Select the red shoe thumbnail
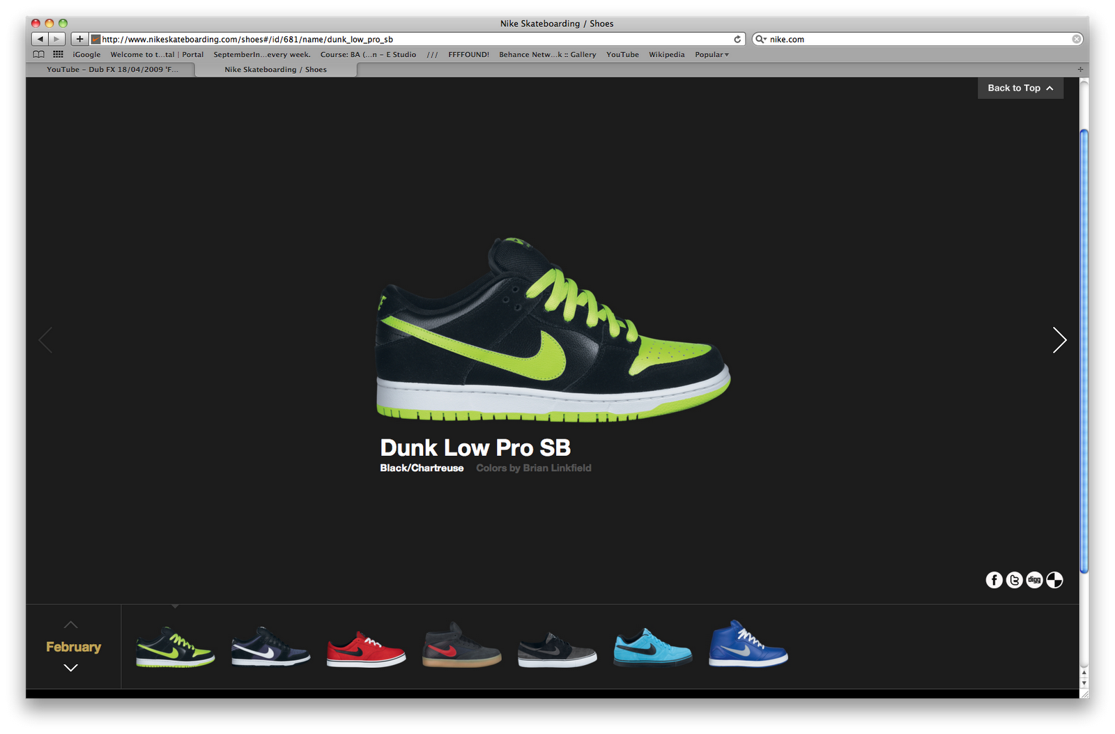The image size is (1115, 734). pos(367,650)
